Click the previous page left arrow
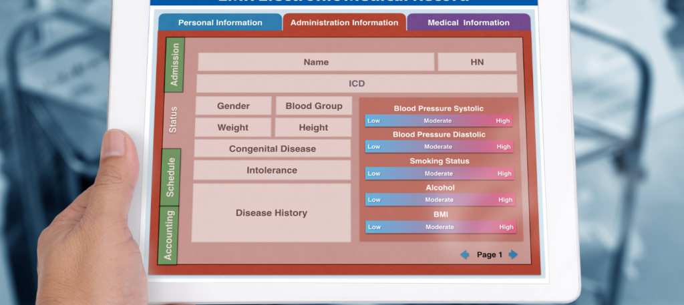 [x=465, y=255]
